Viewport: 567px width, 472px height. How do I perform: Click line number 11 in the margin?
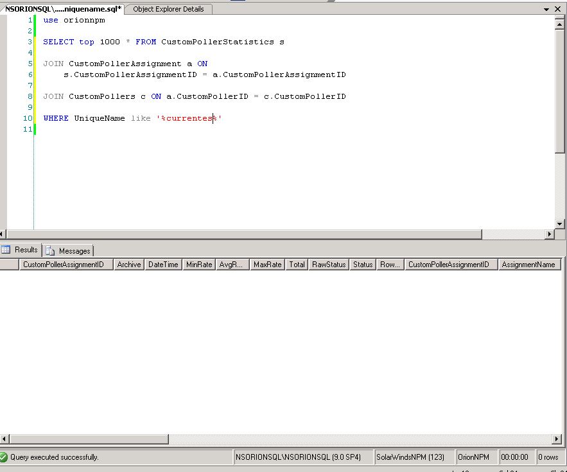click(28, 129)
